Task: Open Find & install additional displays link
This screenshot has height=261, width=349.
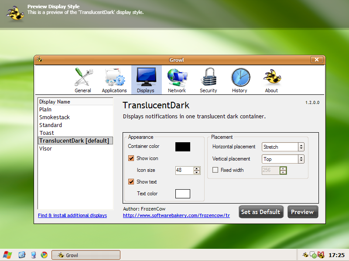Action: tap(72, 215)
